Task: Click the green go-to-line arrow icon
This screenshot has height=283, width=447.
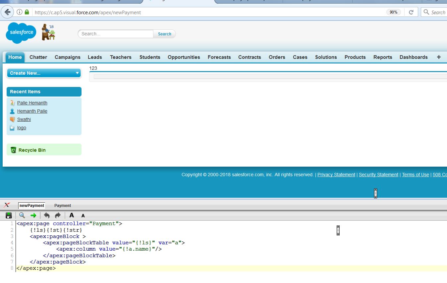Action: click(33, 216)
